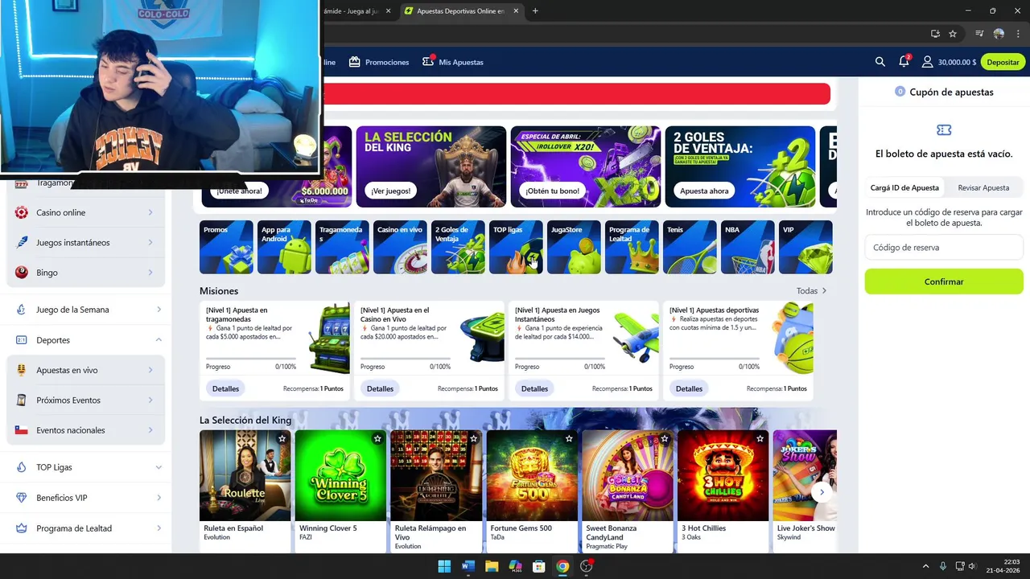Open the JugaStore category tile
Image resolution: width=1030 pixels, height=579 pixels.
point(574,247)
